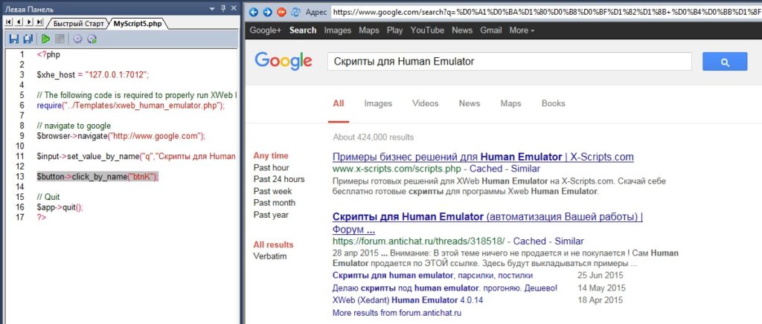Click line $browser->navigate("http://www.google.com")
The image size is (762, 324).
pyautogui.click(x=121, y=136)
